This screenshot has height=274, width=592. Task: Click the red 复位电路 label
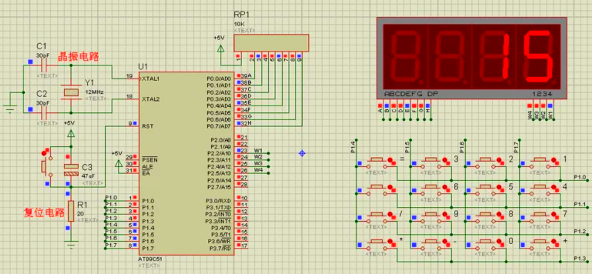[44, 212]
